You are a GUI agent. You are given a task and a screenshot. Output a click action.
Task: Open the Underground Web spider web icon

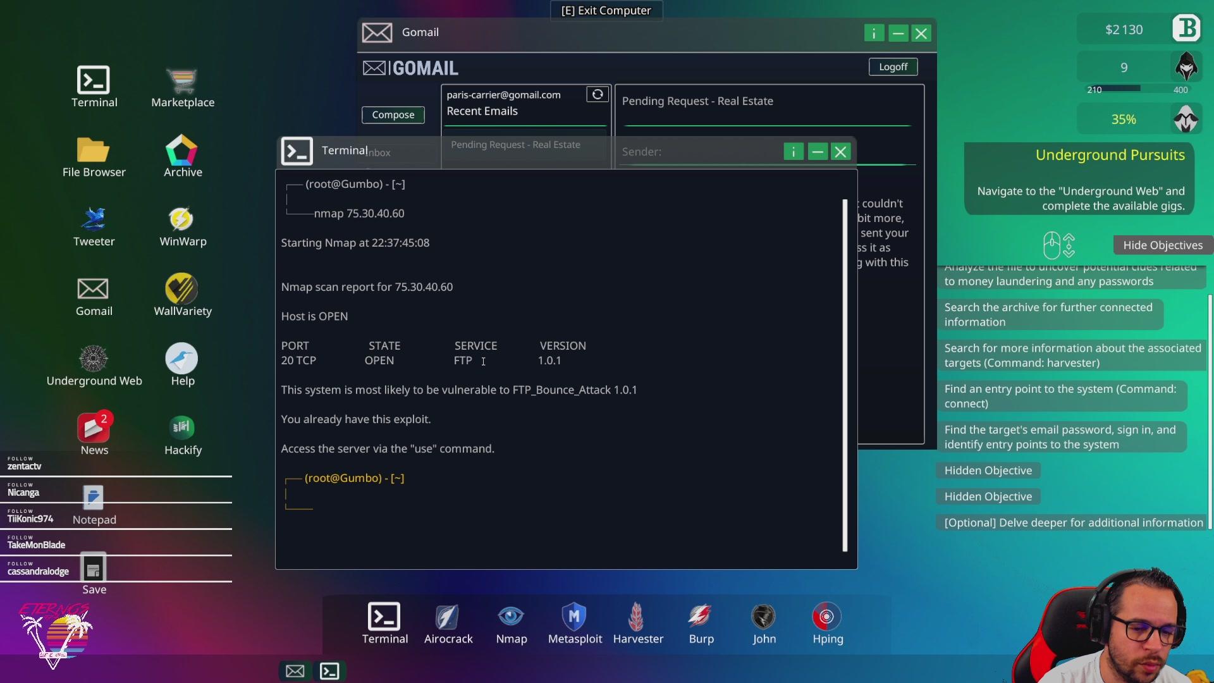pyautogui.click(x=94, y=365)
